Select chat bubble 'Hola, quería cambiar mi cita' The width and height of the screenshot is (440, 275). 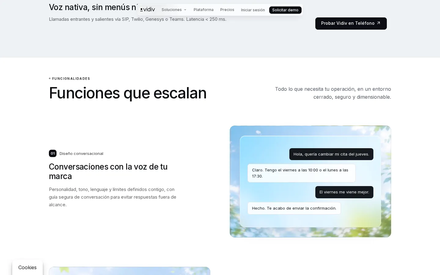click(x=331, y=154)
